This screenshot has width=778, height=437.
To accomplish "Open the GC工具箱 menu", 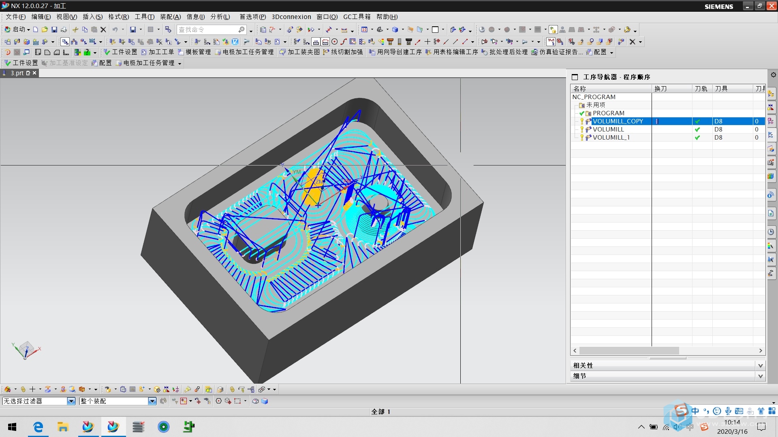I will (x=357, y=17).
